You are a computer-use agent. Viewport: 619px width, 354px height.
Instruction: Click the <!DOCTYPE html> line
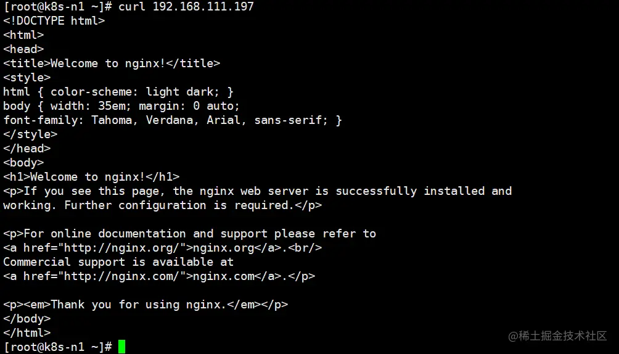(x=54, y=21)
